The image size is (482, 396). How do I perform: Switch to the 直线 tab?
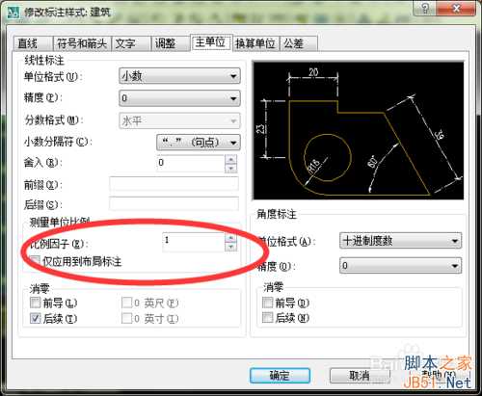[x=33, y=43]
